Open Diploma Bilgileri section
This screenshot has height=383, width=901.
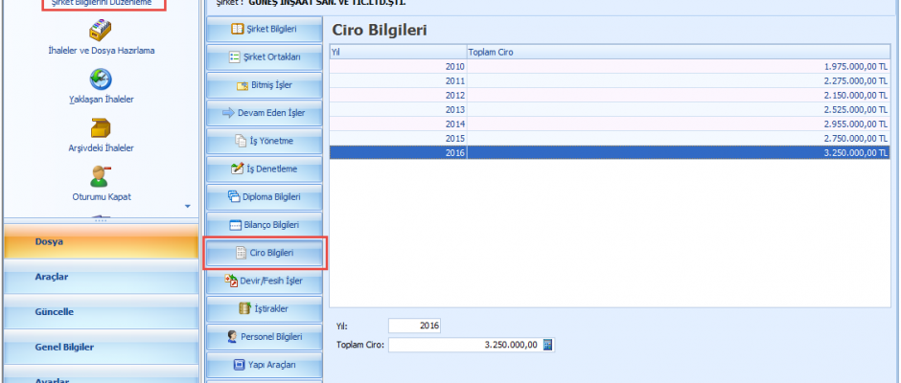pyautogui.click(x=265, y=197)
